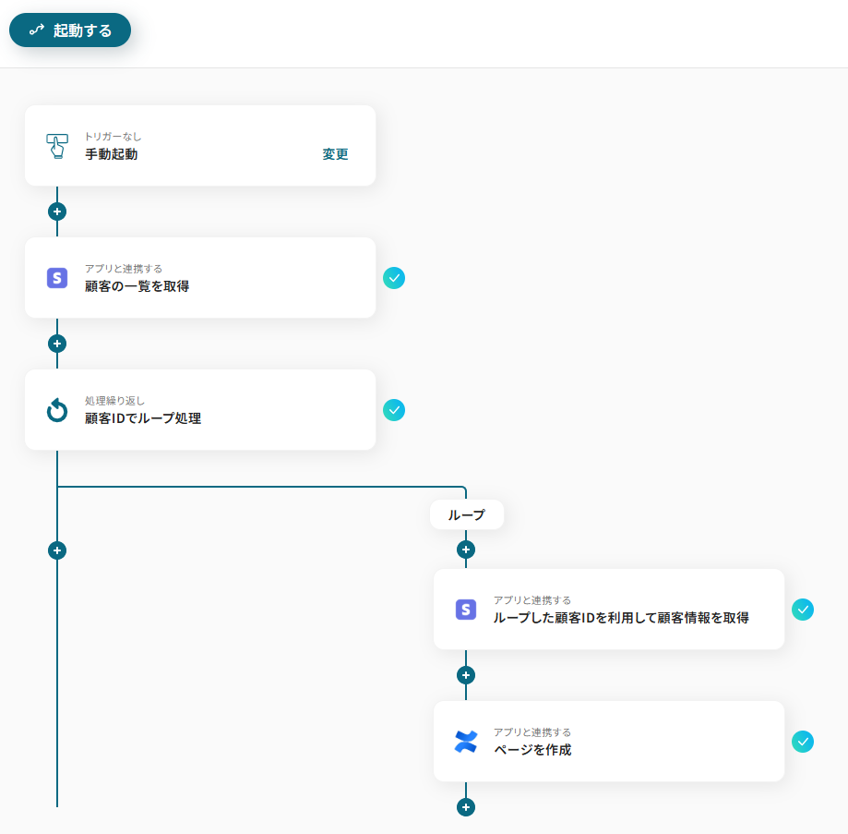Open the 顧客IDでループ処理 step card
Viewport: 848px width, 834px height.
tap(200, 410)
